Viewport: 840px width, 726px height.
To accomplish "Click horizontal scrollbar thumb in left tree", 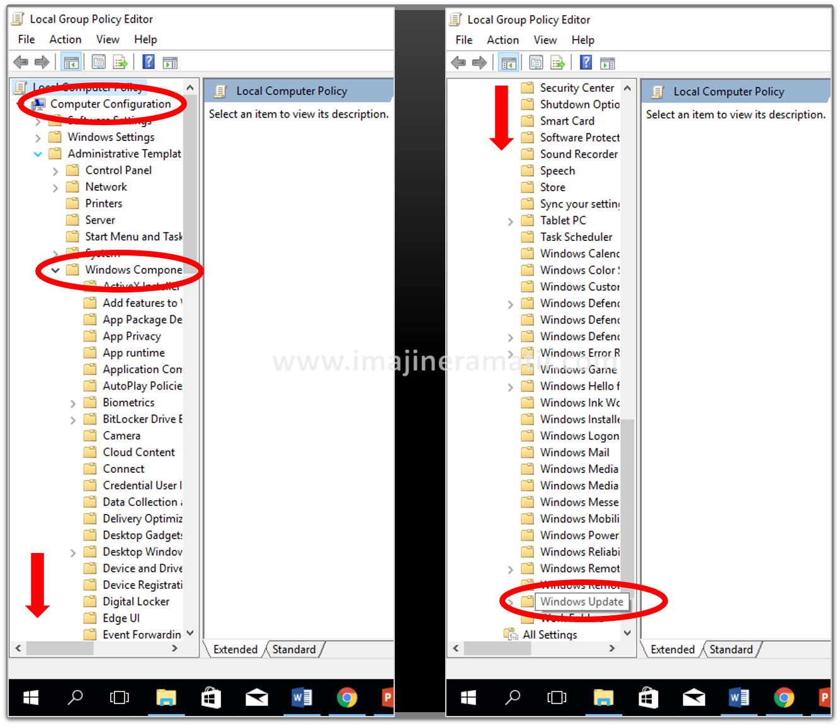I will point(60,648).
